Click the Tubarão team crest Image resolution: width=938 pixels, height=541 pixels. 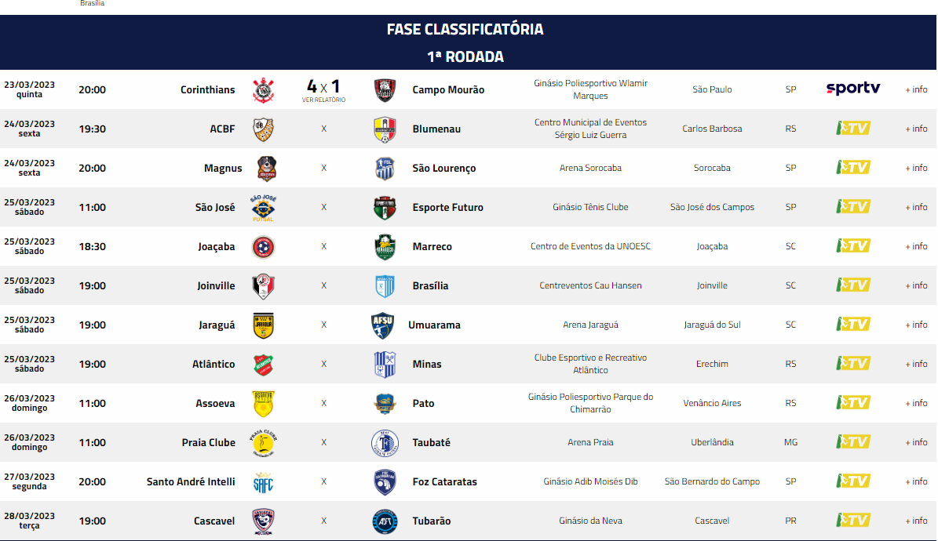385,521
